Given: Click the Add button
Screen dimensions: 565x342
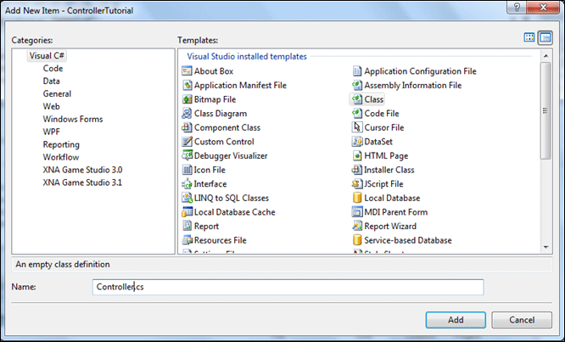Looking at the screenshot, I should pos(456,320).
